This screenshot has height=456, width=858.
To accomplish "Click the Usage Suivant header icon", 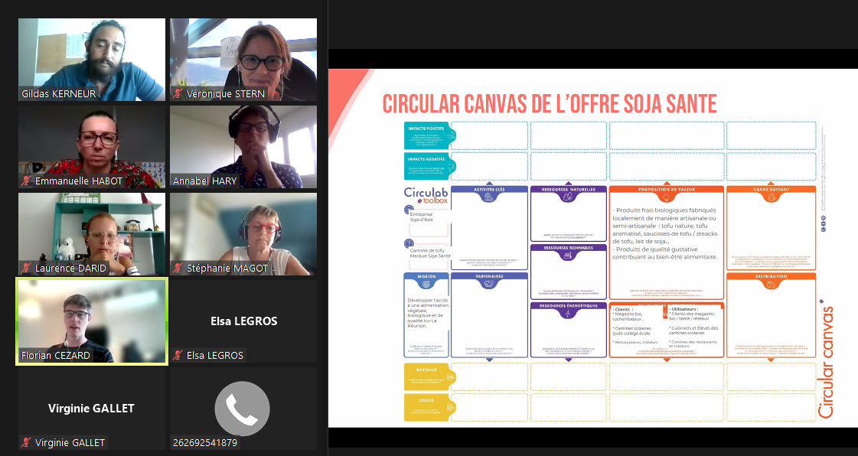I will point(771,197).
